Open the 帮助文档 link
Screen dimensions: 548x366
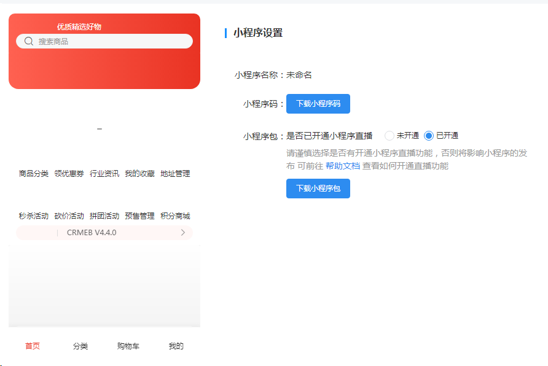(343, 166)
